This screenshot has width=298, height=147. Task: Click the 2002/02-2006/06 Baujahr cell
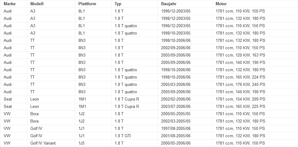pos(175,99)
